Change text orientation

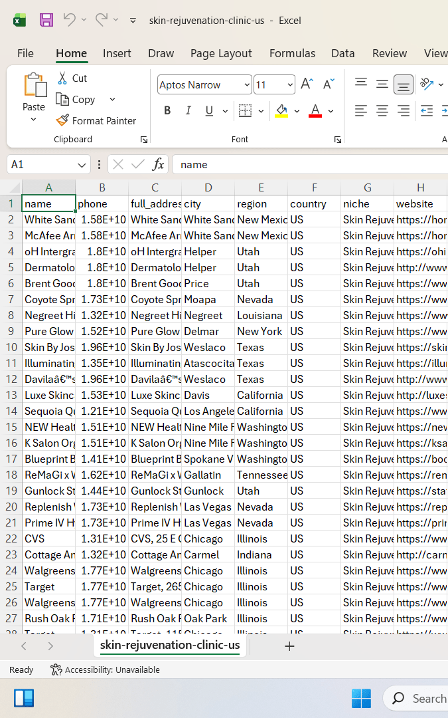pyautogui.click(x=427, y=84)
